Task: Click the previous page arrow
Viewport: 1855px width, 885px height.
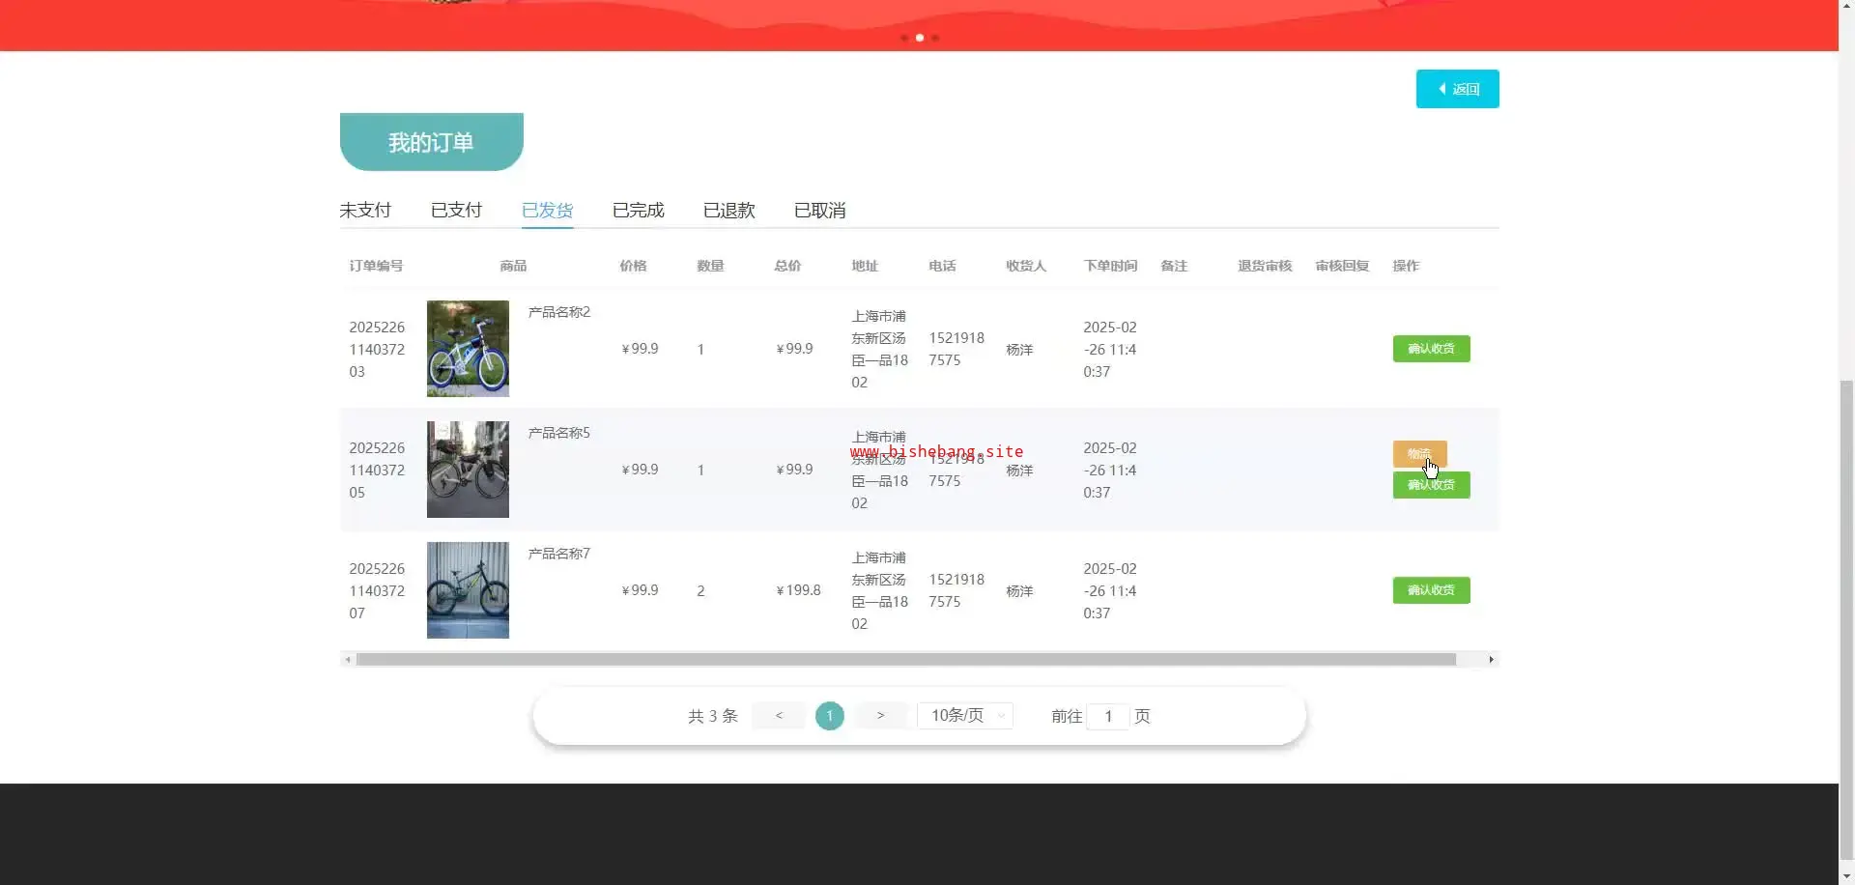Action: pos(779,716)
